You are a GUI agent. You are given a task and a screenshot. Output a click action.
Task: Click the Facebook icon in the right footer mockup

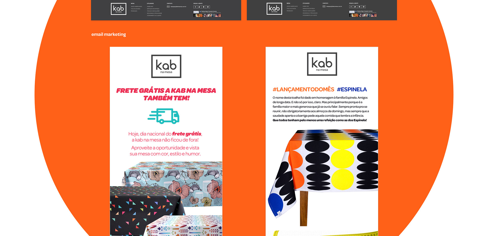click(351, 7)
